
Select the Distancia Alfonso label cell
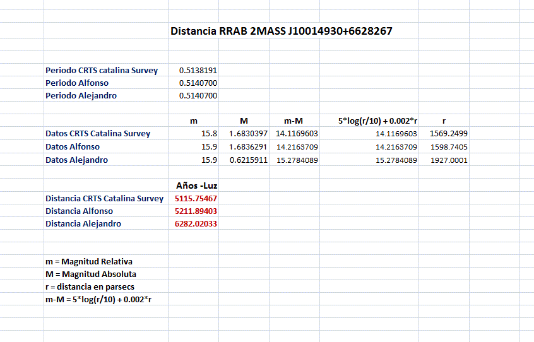pyautogui.click(x=79, y=211)
